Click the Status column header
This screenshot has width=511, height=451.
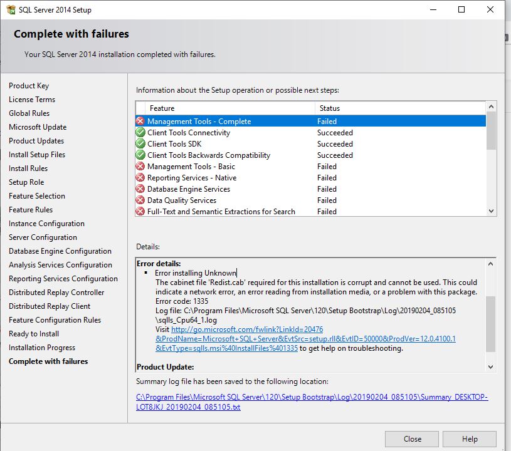tap(400, 108)
